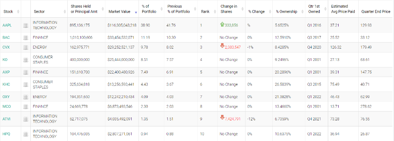
Task: Open the grid icon for KHC
Action: click(26, 85)
